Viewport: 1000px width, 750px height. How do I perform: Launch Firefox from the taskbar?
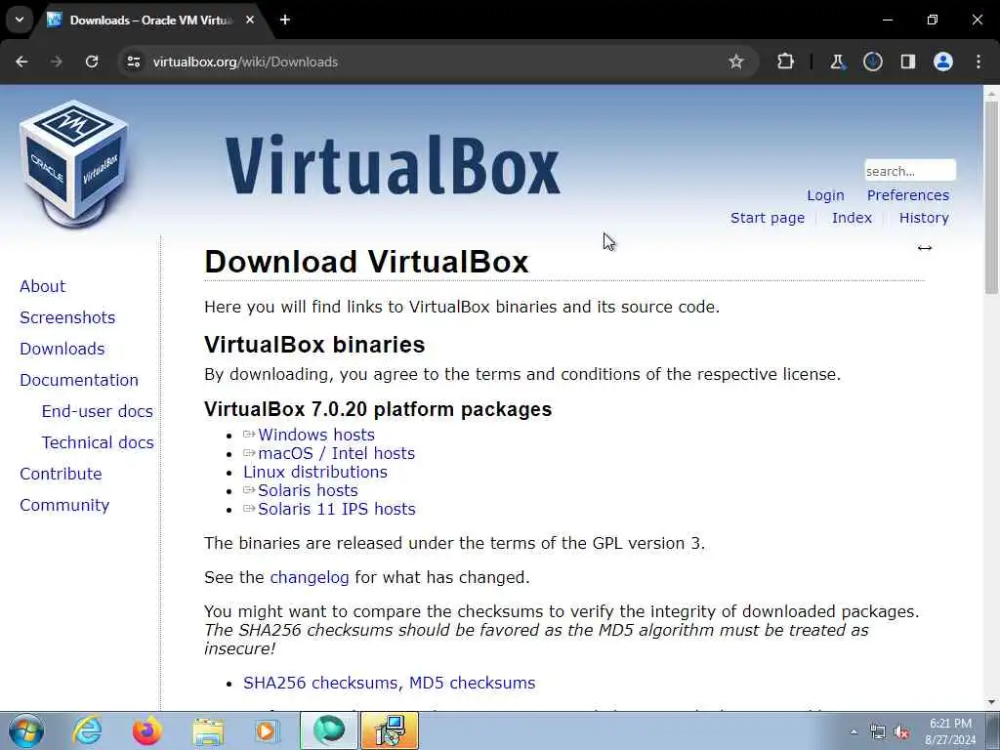pyautogui.click(x=147, y=730)
